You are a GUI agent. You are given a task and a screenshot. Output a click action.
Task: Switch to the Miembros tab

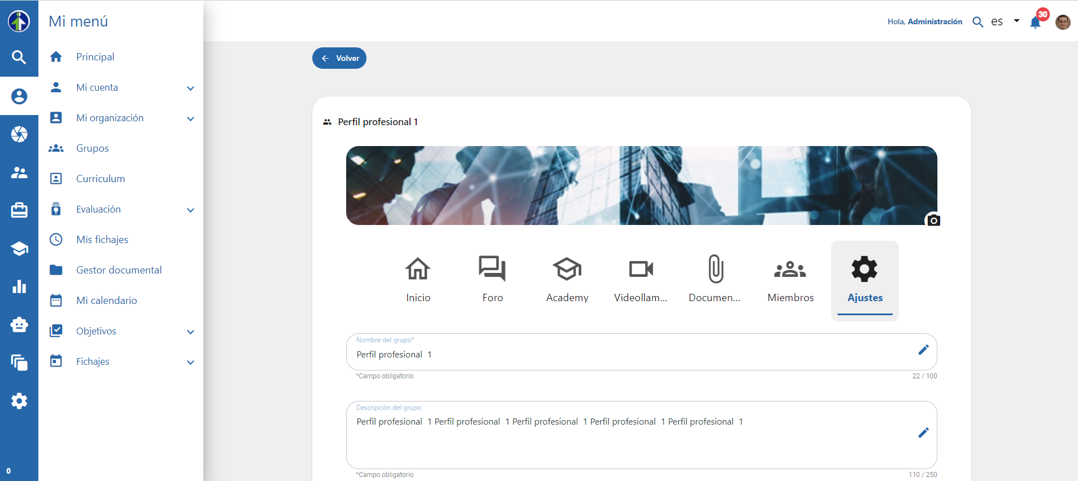(791, 280)
